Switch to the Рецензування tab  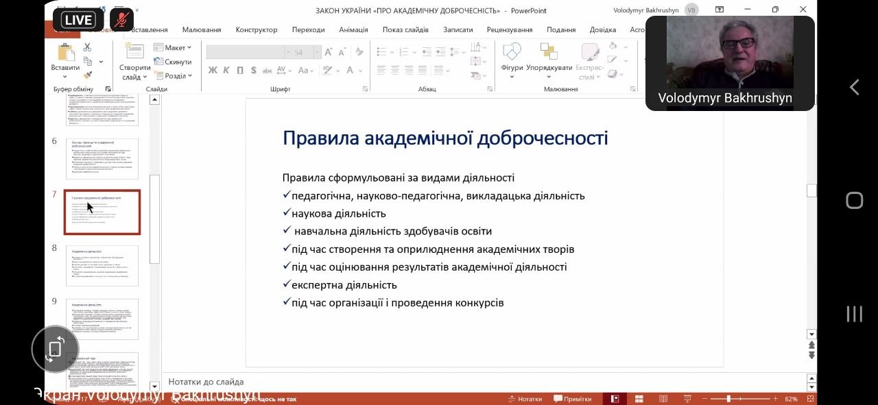tap(510, 30)
